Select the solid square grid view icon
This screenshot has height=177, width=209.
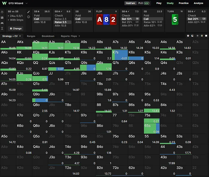pyautogui.click(x=206, y=36)
